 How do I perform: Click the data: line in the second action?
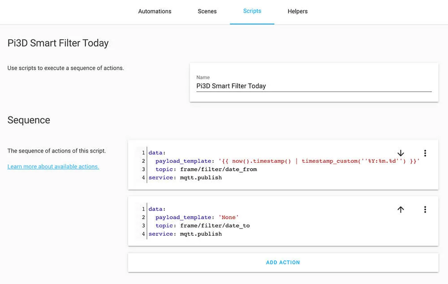click(157, 209)
